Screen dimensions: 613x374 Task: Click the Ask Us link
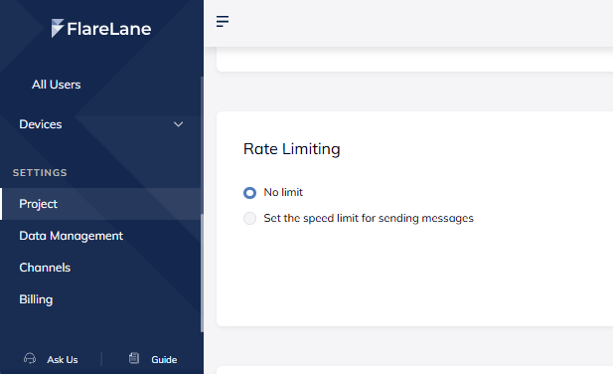(x=63, y=359)
